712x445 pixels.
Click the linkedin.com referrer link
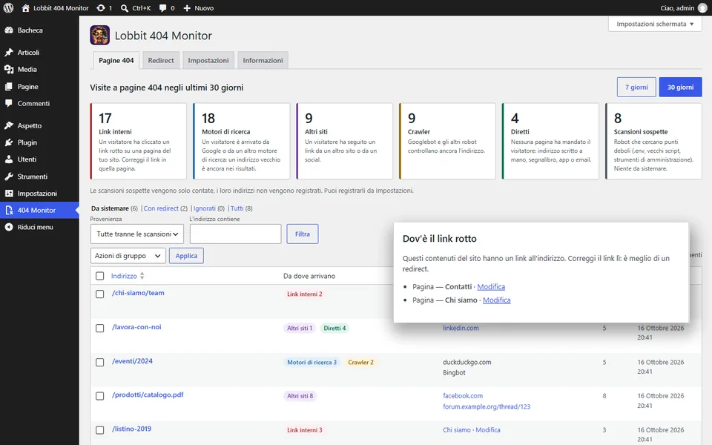pos(461,328)
